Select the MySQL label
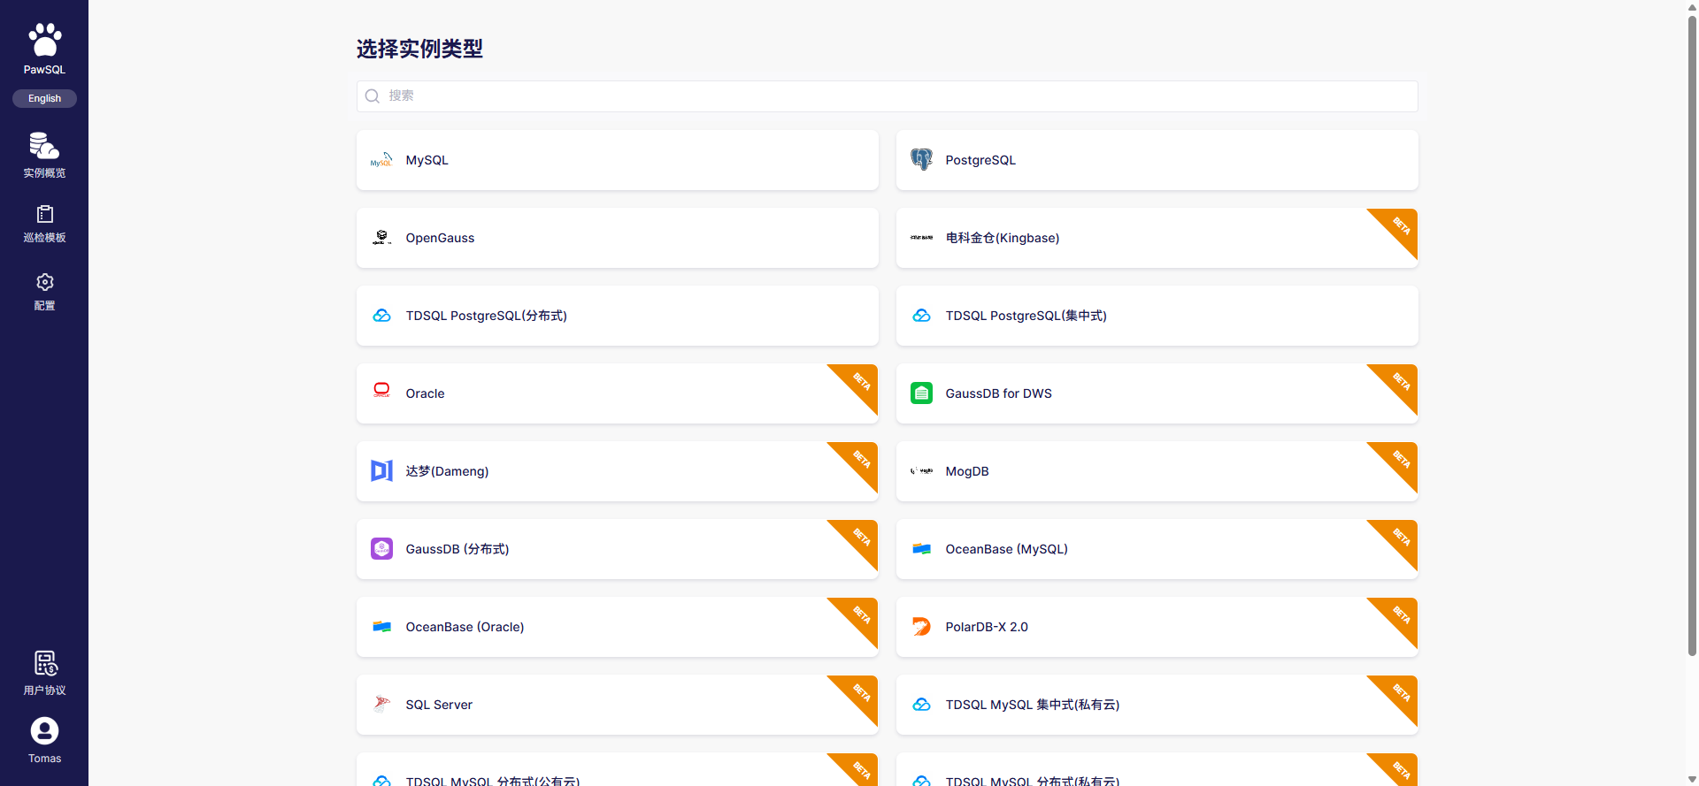Image resolution: width=1699 pixels, height=786 pixels. (427, 160)
